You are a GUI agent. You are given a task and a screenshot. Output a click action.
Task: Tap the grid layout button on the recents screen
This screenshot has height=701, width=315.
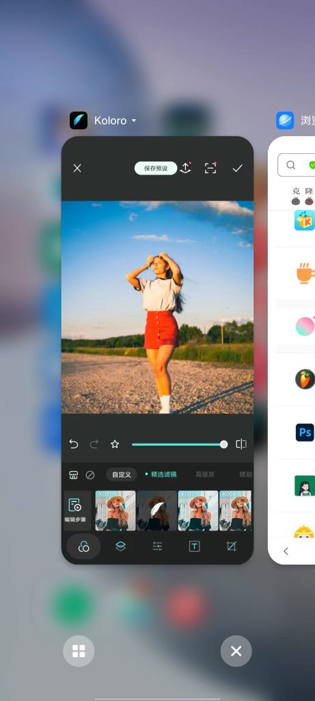point(79,651)
